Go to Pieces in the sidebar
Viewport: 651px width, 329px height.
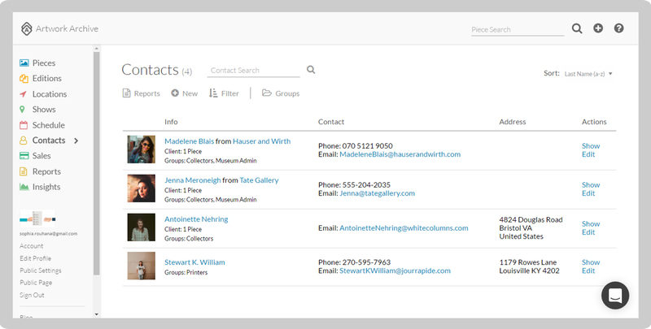coord(43,63)
